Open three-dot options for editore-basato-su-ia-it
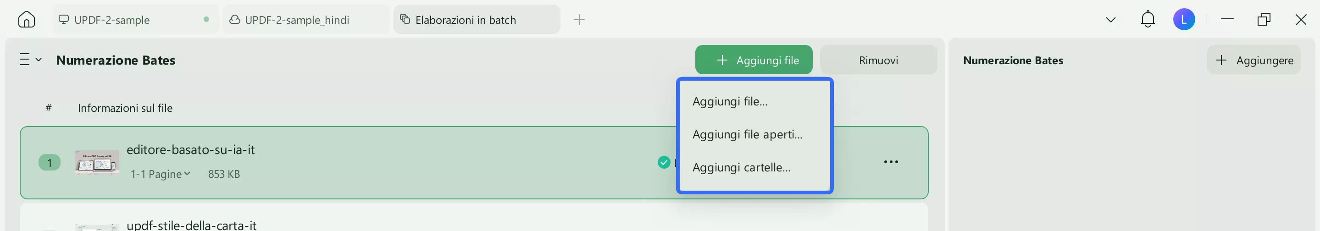 pyautogui.click(x=891, y=162)
